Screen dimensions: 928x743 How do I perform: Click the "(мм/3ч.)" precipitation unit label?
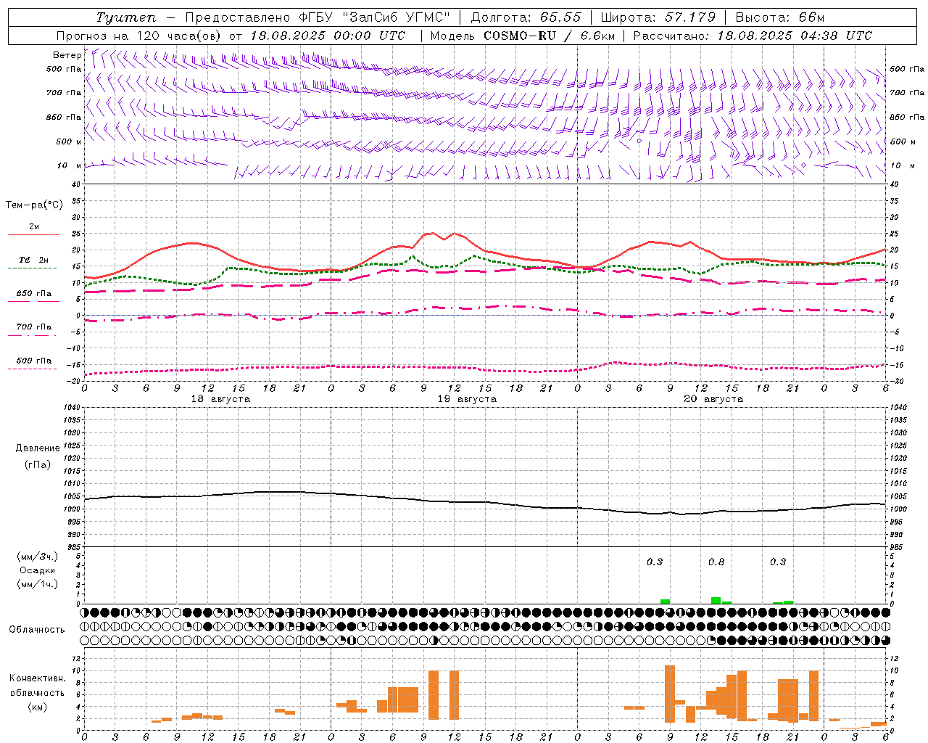[37, 557]
